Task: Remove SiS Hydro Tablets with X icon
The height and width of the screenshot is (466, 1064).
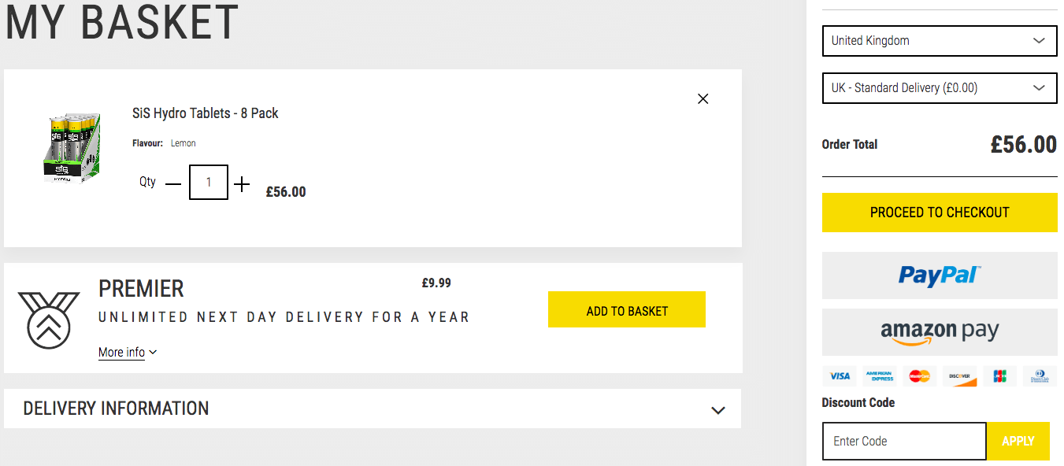Action: pos(703,98)
